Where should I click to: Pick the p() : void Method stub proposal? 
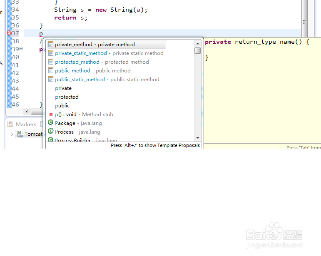click(x=84, y=114)
